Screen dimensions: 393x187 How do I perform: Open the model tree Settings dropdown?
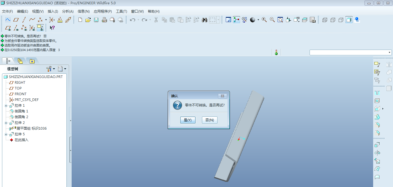62,69
